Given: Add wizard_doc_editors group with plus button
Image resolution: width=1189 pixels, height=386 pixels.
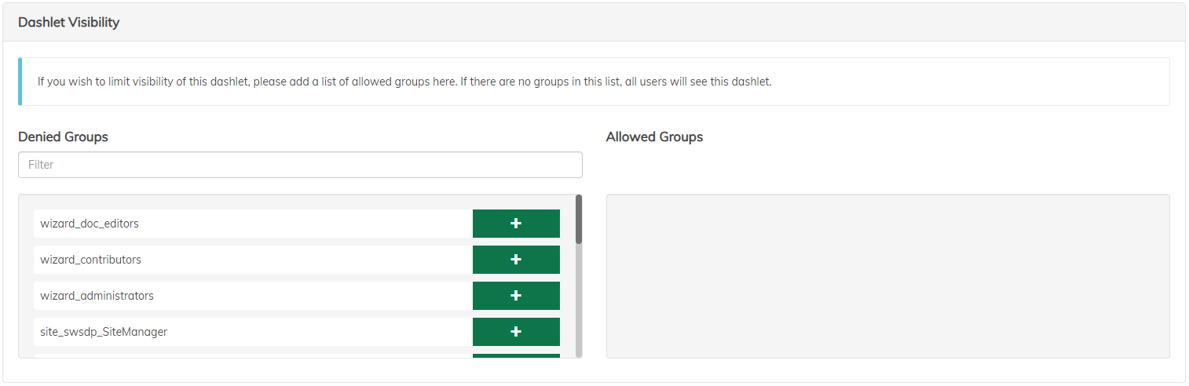Looking at the screenshot, I should 516,224.
